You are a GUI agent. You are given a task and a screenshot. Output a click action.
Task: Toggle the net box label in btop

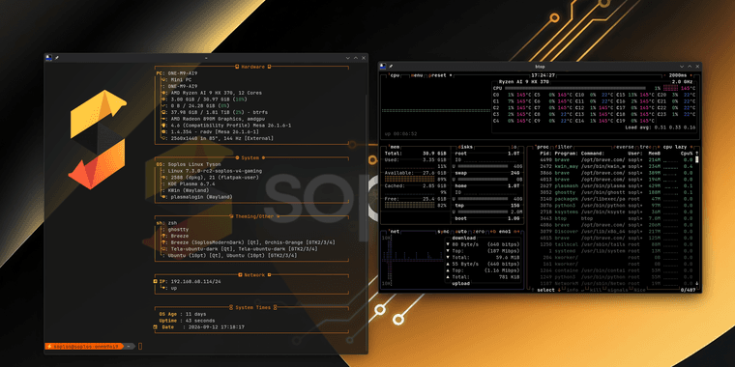[x=394, y=231]
